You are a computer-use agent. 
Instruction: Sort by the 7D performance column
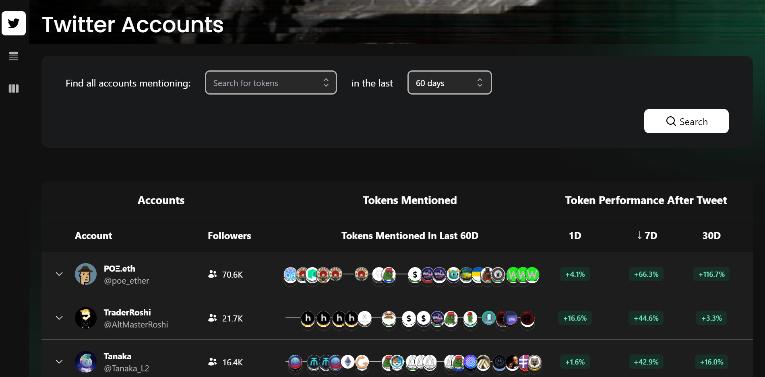point(647,236)
